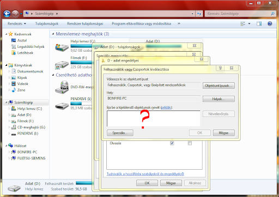Select Számítógép in the navigation tree
This screenshot has height=197, width=279.
coord(23,102)
